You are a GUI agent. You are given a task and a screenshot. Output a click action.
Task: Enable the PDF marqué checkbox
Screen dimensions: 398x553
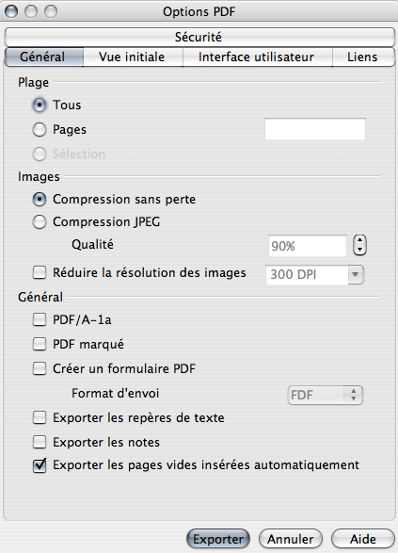click(40, 344)
